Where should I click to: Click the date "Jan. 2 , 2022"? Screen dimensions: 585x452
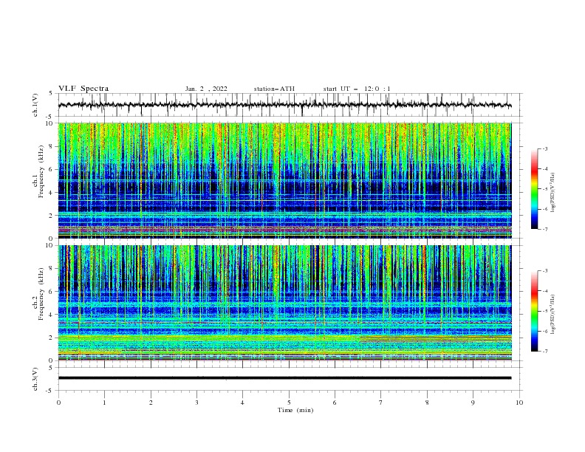point(206,89)
